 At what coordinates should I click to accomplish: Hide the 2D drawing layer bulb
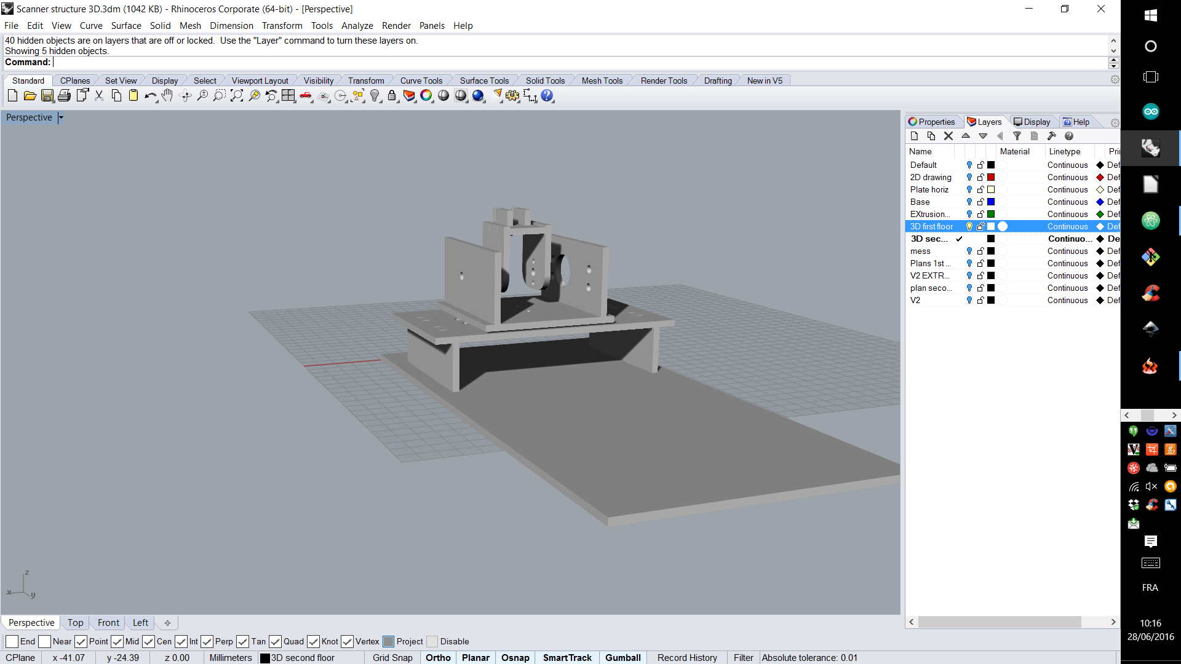click(969, 177)
